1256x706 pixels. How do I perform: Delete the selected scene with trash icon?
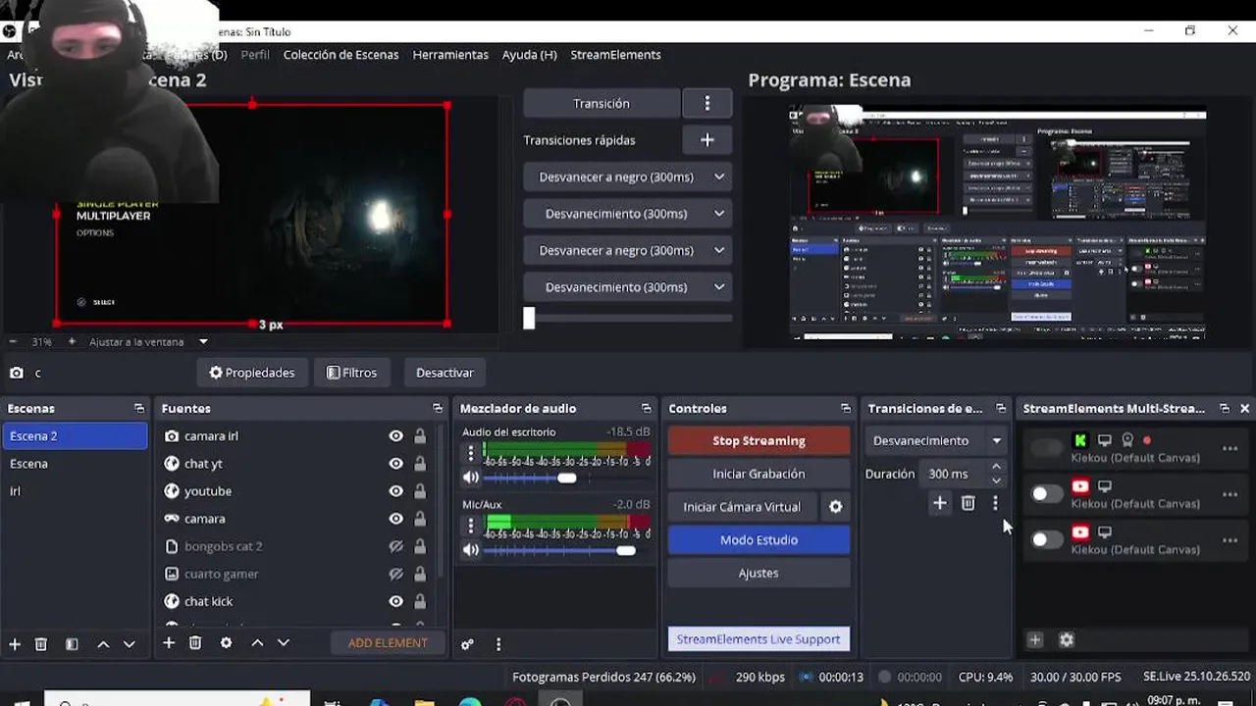(41, 644)
